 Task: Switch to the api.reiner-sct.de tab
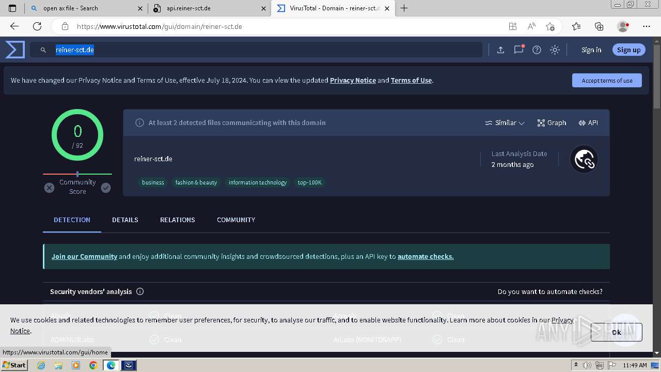[x=210, y=8]
